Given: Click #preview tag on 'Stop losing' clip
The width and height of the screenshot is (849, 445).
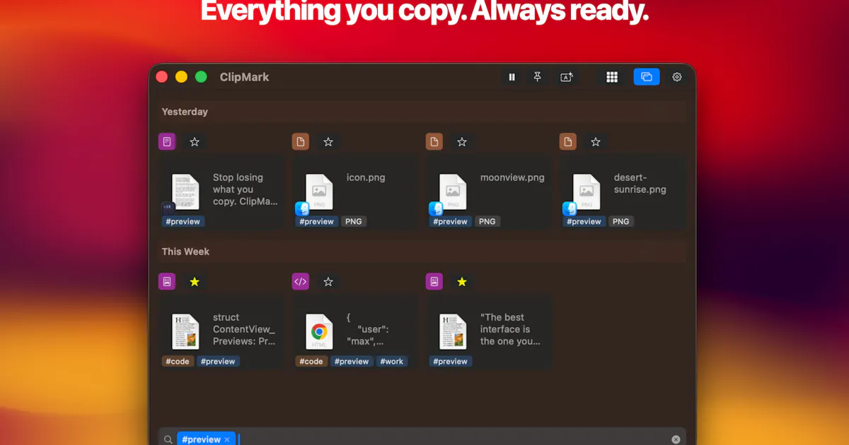Looking at the screenshot, I should 183,221.
